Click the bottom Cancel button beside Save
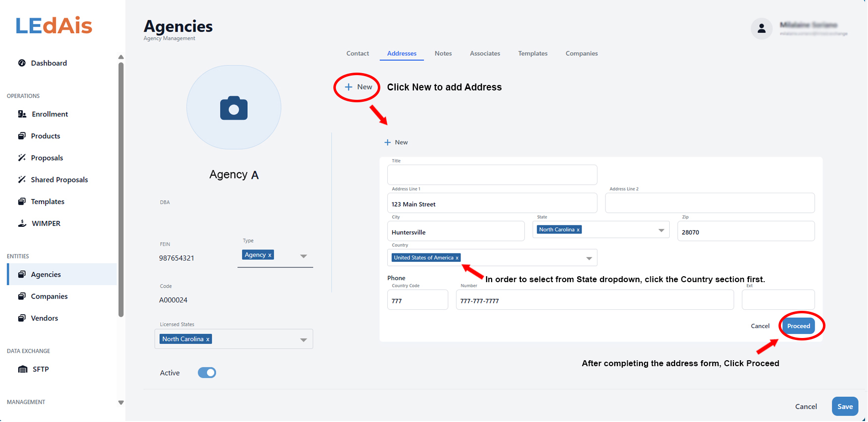Viewport: 868px width, 422px height. tap(806, 407)
